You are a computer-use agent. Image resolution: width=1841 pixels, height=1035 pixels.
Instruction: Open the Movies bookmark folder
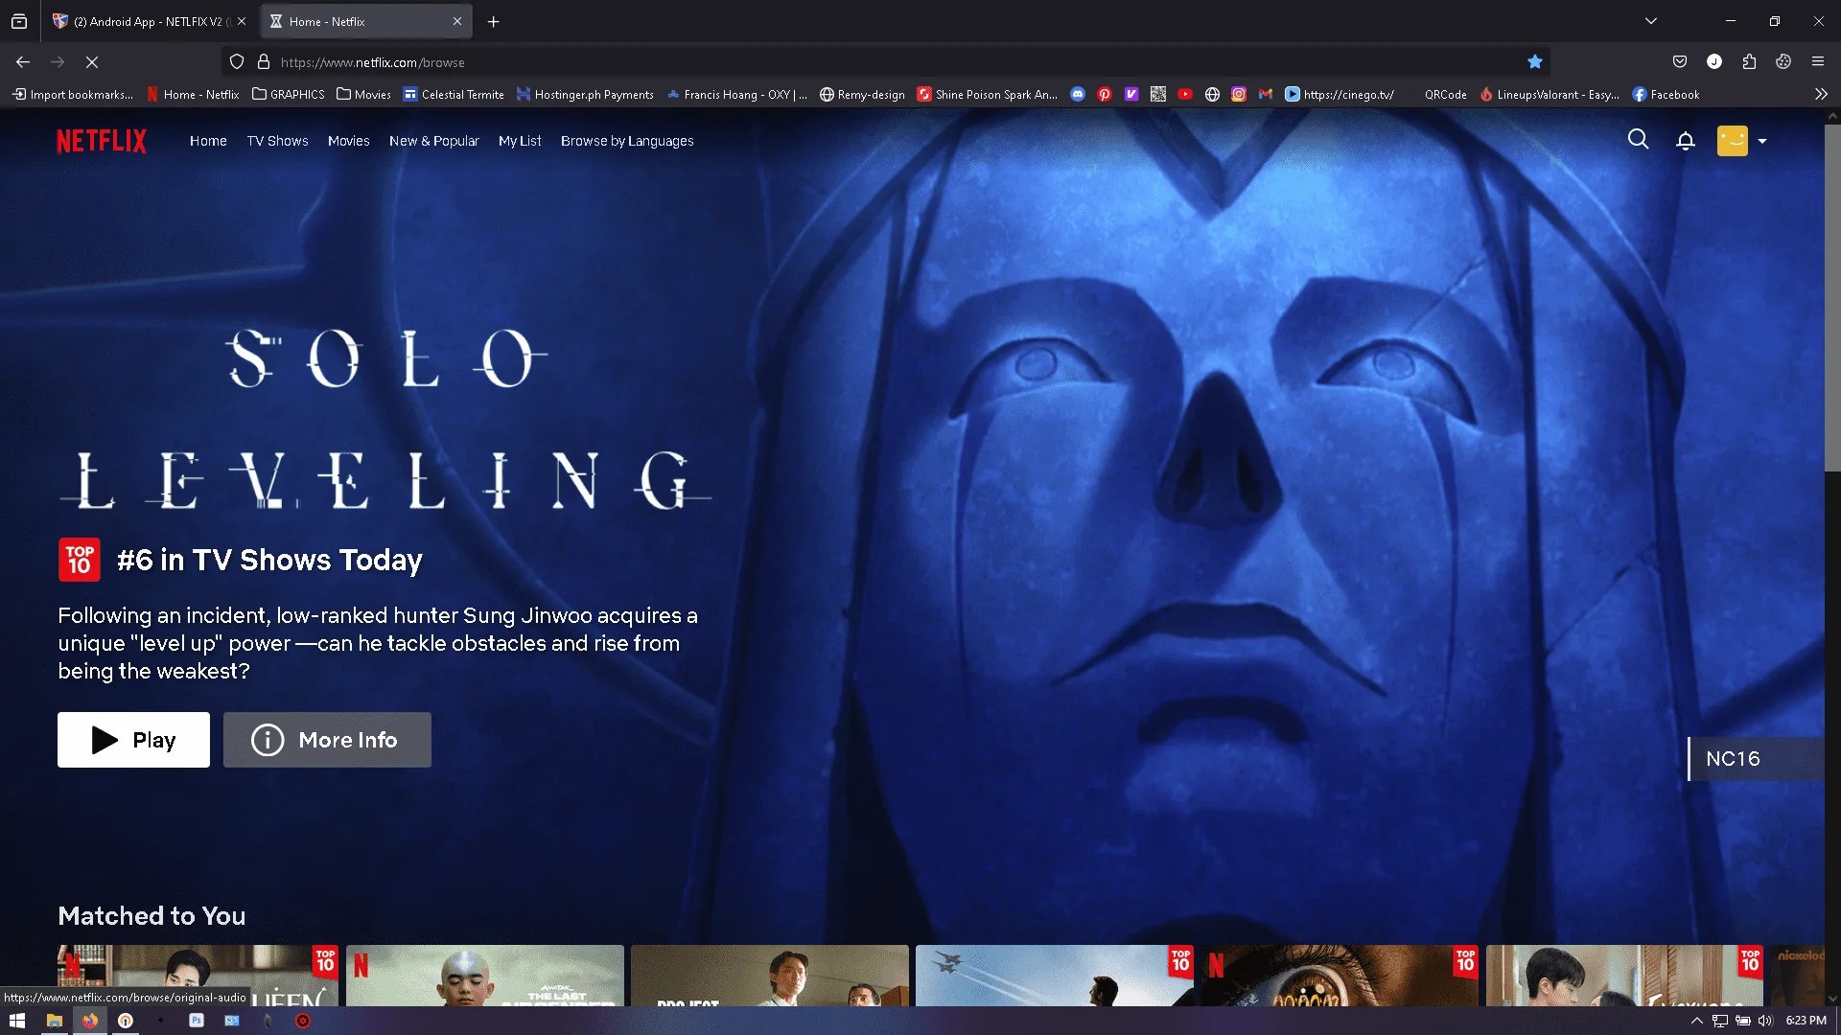[x=364, y=94]
